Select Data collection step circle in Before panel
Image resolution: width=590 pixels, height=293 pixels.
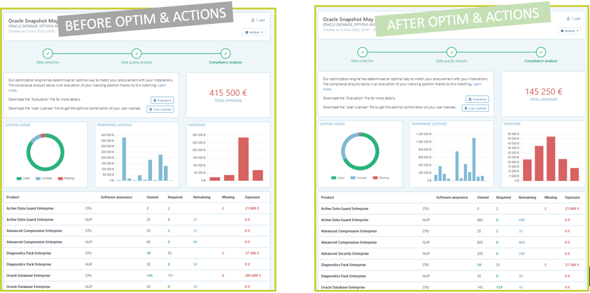(48, 54)
